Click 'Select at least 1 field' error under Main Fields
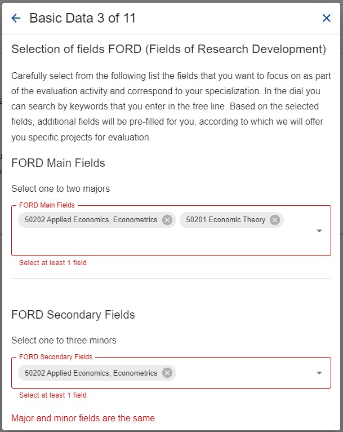Viewport: 343px width, 432px height. (53, 263)
